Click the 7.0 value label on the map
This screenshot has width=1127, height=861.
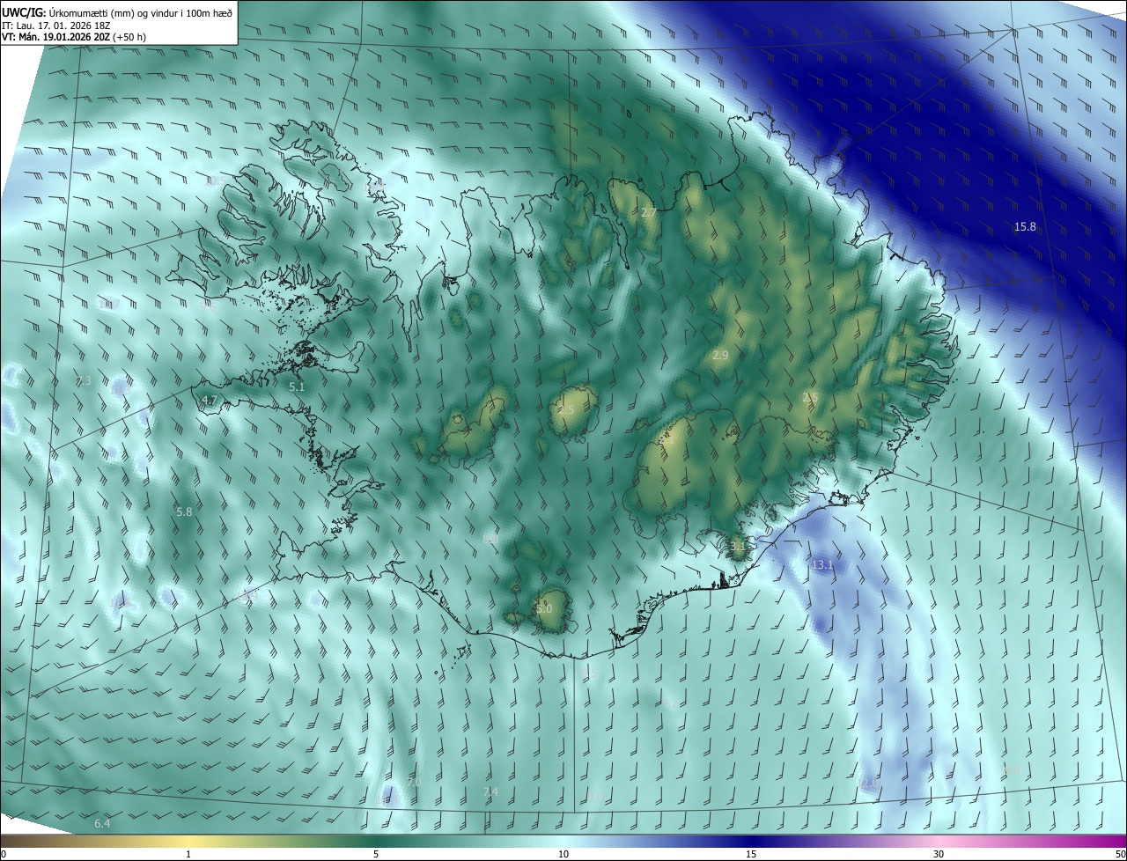pos(414,782)
